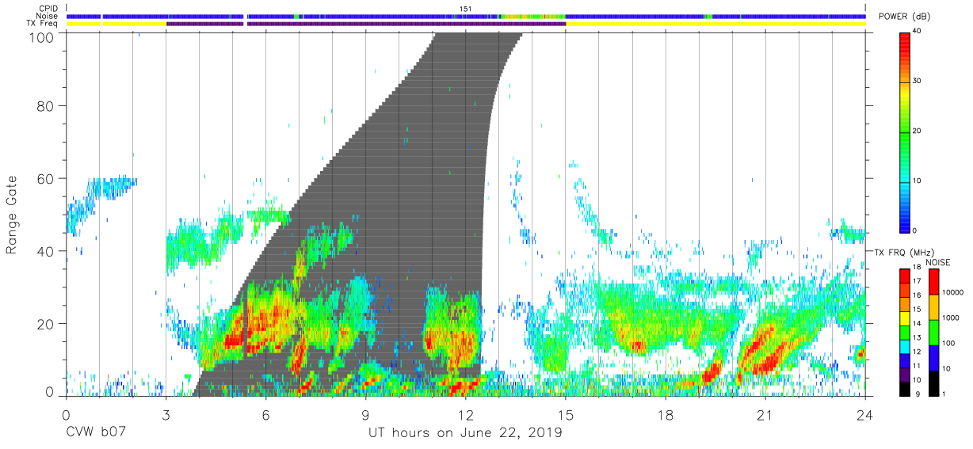Screen dimensions: 973x449
Task: Pick the green middle of the POWER colorbar
Action: (x=905, y=131)
